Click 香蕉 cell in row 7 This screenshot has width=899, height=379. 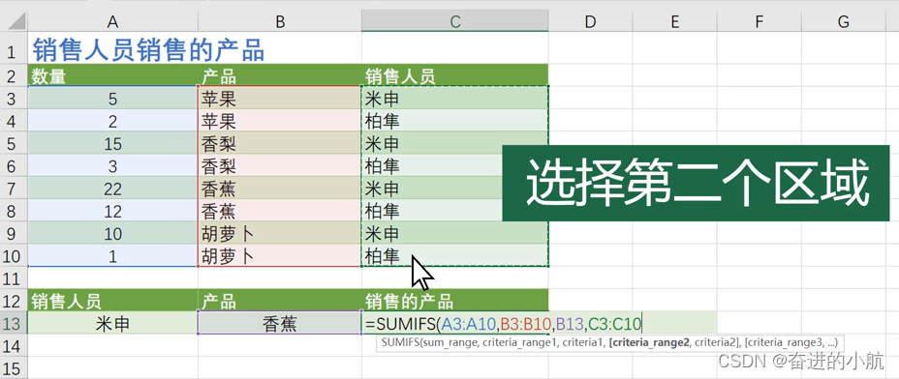280,189
